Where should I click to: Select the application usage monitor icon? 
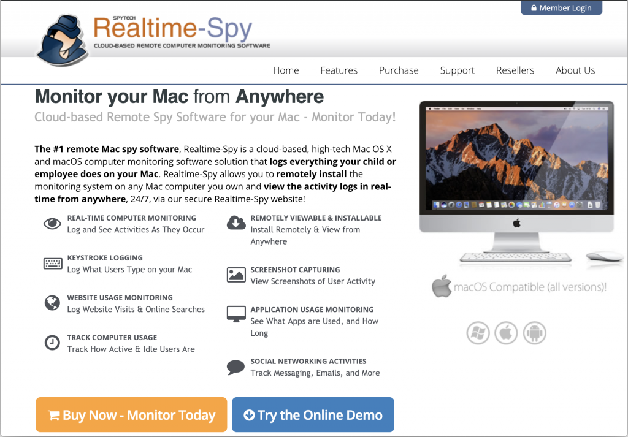coord(236,313)
